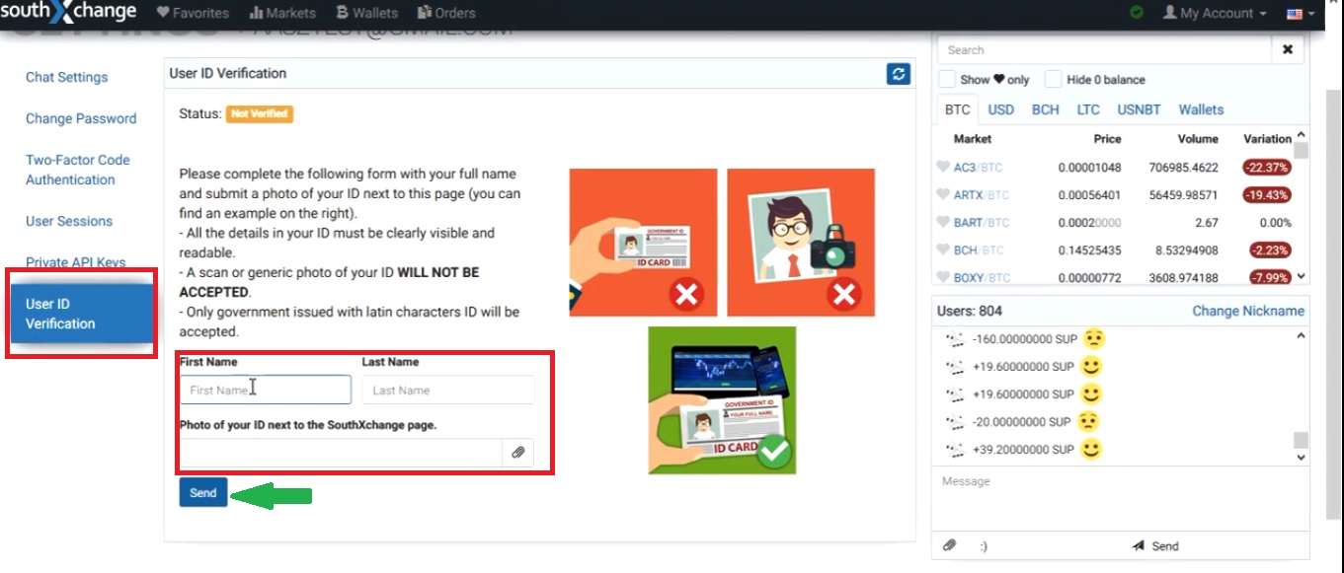Click sad emoji beside -160.00000000 SUP
Viewport: 1344px width, 573px height.
coord(1092,338)
